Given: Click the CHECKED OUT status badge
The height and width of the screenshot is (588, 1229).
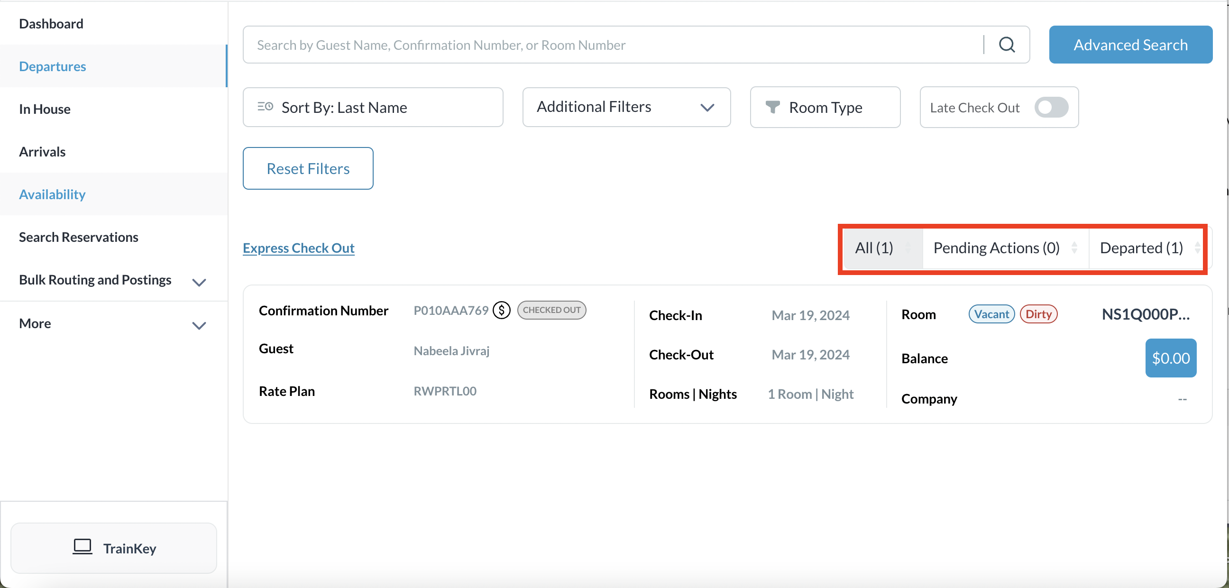Looking at the screenshot, I should tap(551, 310).
